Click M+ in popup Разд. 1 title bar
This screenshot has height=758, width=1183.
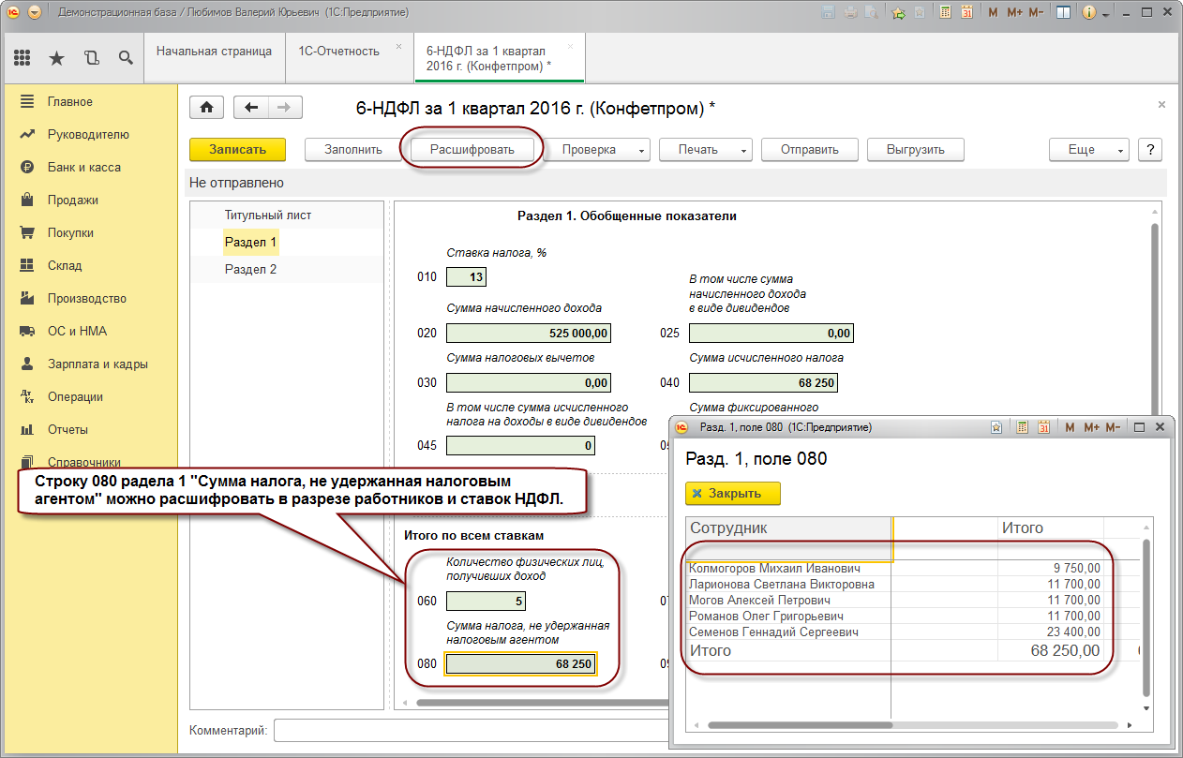tap(1092, 427)
